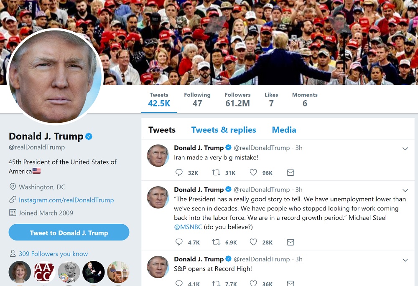Retweet the Iran mistake tweet
Image resolution: width=418 pixels, height=286 pixels.
click(216, 172)
